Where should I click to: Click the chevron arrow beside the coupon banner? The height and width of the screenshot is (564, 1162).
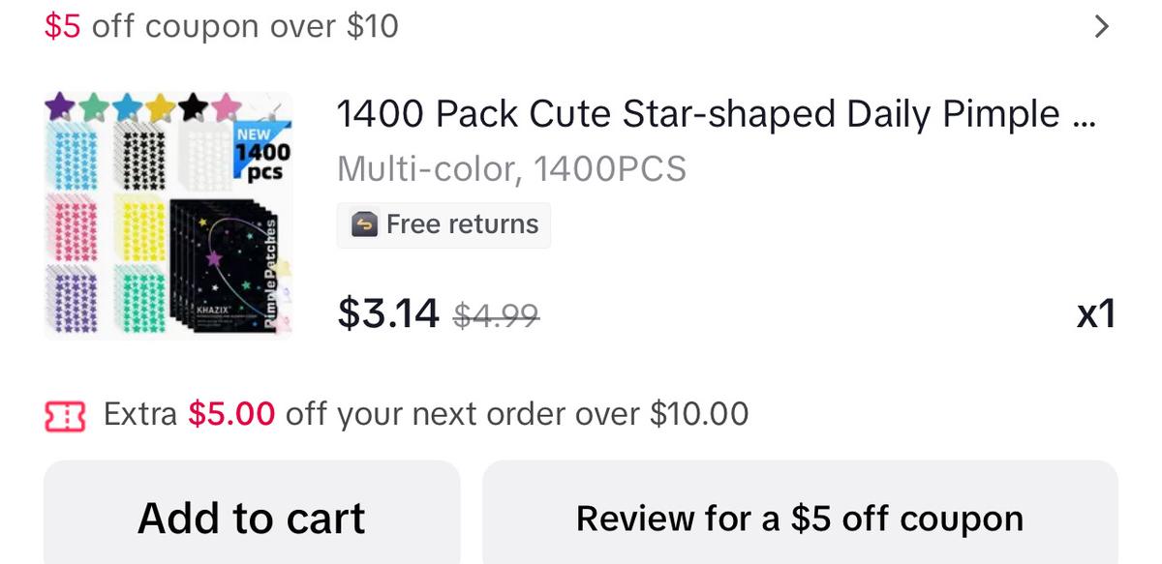1100,26
